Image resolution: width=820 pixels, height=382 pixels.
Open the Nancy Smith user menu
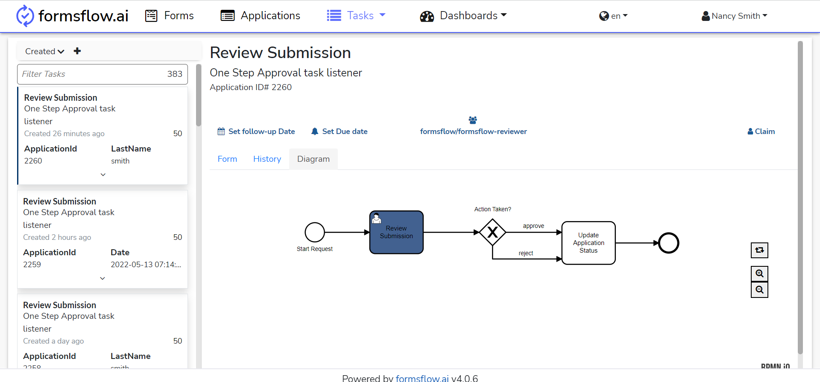point(735,16)
